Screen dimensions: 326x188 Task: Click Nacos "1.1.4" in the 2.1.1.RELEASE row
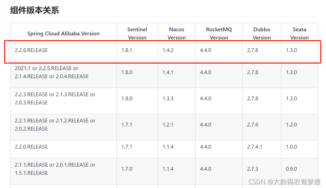coord(168,169)
